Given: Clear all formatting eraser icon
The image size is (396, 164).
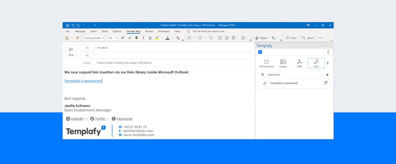Looking at the screenshot, I should pyautogui.click(x=178, y=38).
